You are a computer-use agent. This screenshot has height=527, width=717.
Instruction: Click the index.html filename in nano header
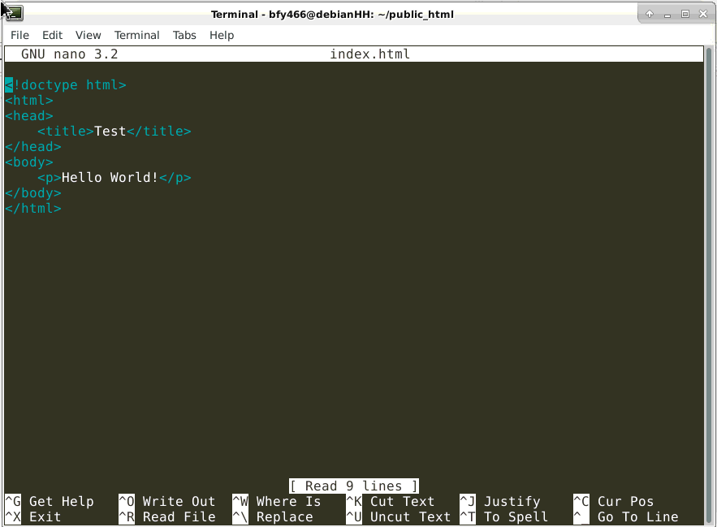369,54
